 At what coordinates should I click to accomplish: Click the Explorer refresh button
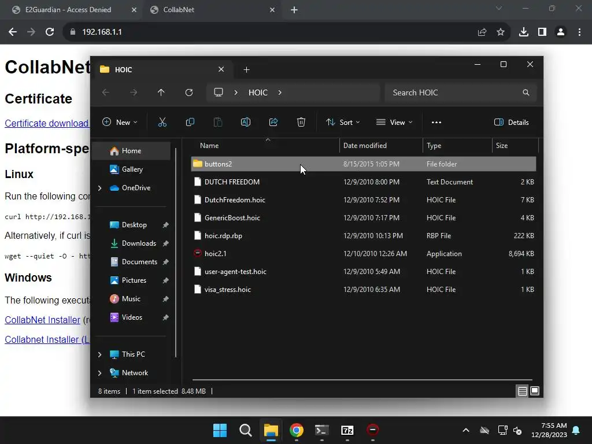189,92
